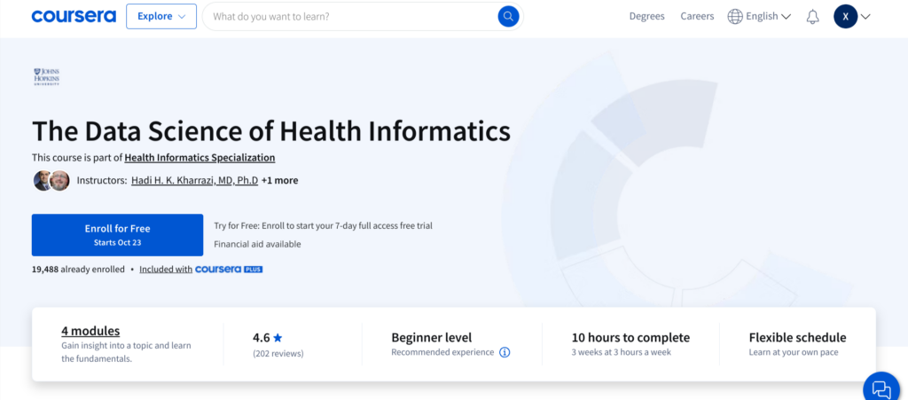Click the instructor photo thumbnails
908x400 pixels.
[51, 180]
